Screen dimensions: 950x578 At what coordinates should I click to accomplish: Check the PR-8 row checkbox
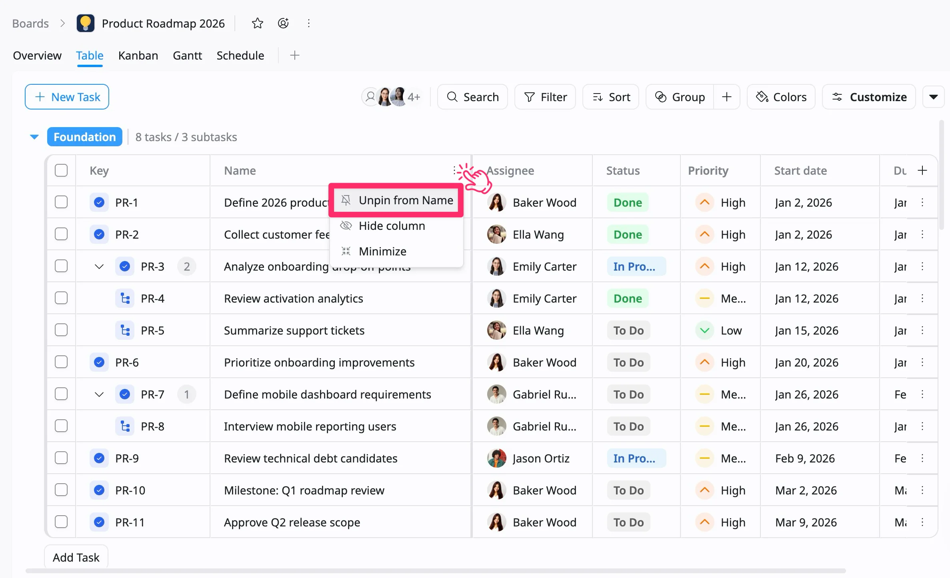pyautogui.click(x=61, y=426)
